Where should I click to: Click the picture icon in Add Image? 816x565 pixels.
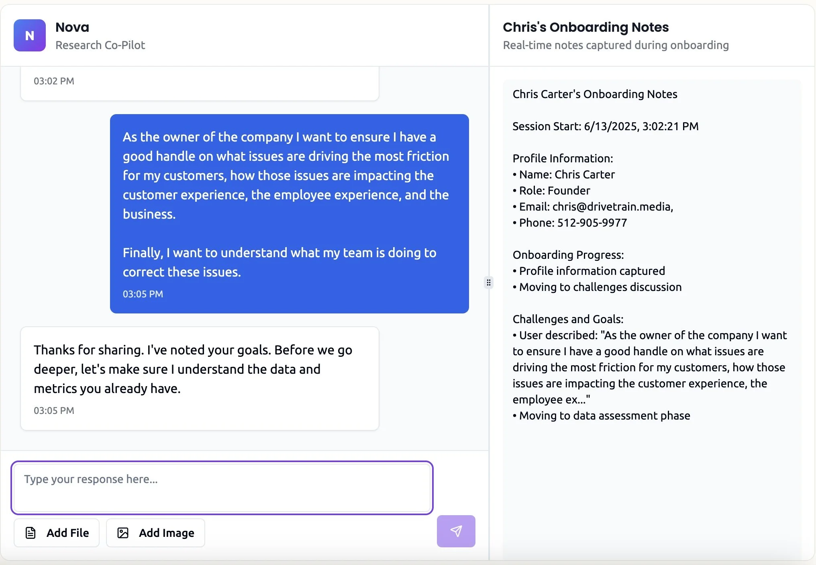pyautogui.click(x=123, y=533)
